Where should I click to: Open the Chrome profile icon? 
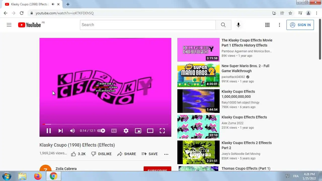pyautogui.click(x=308, y=13)
